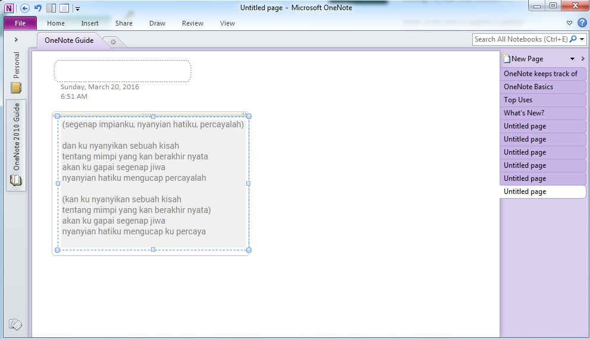The height and width of the screenshot is (339, 590).
Task: Click the Back navigation arrow
Action: click(x=25, y=8)
